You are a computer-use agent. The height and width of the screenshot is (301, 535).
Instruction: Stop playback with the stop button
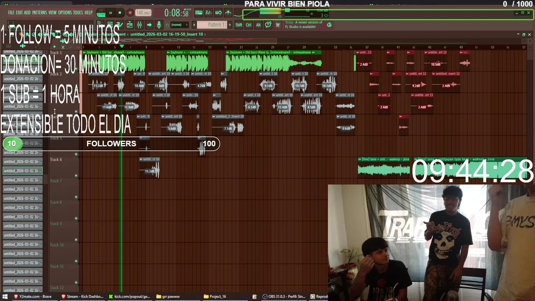pos(120,13)
